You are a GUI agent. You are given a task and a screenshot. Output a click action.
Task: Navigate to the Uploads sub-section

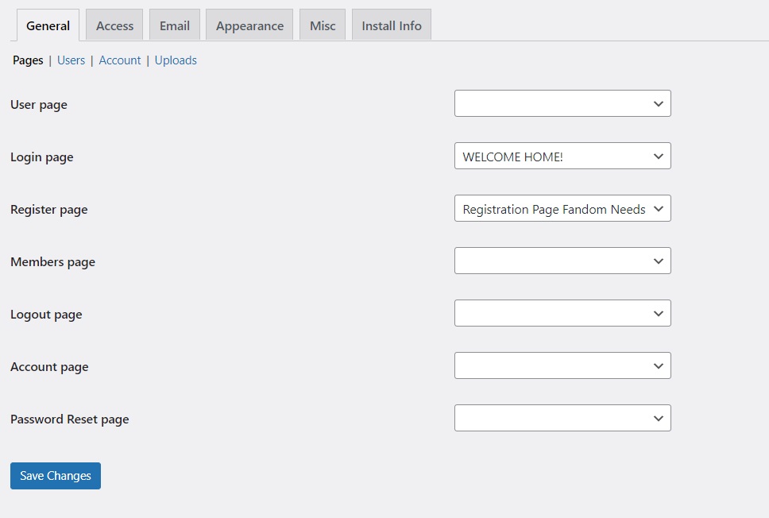[176, 60]
